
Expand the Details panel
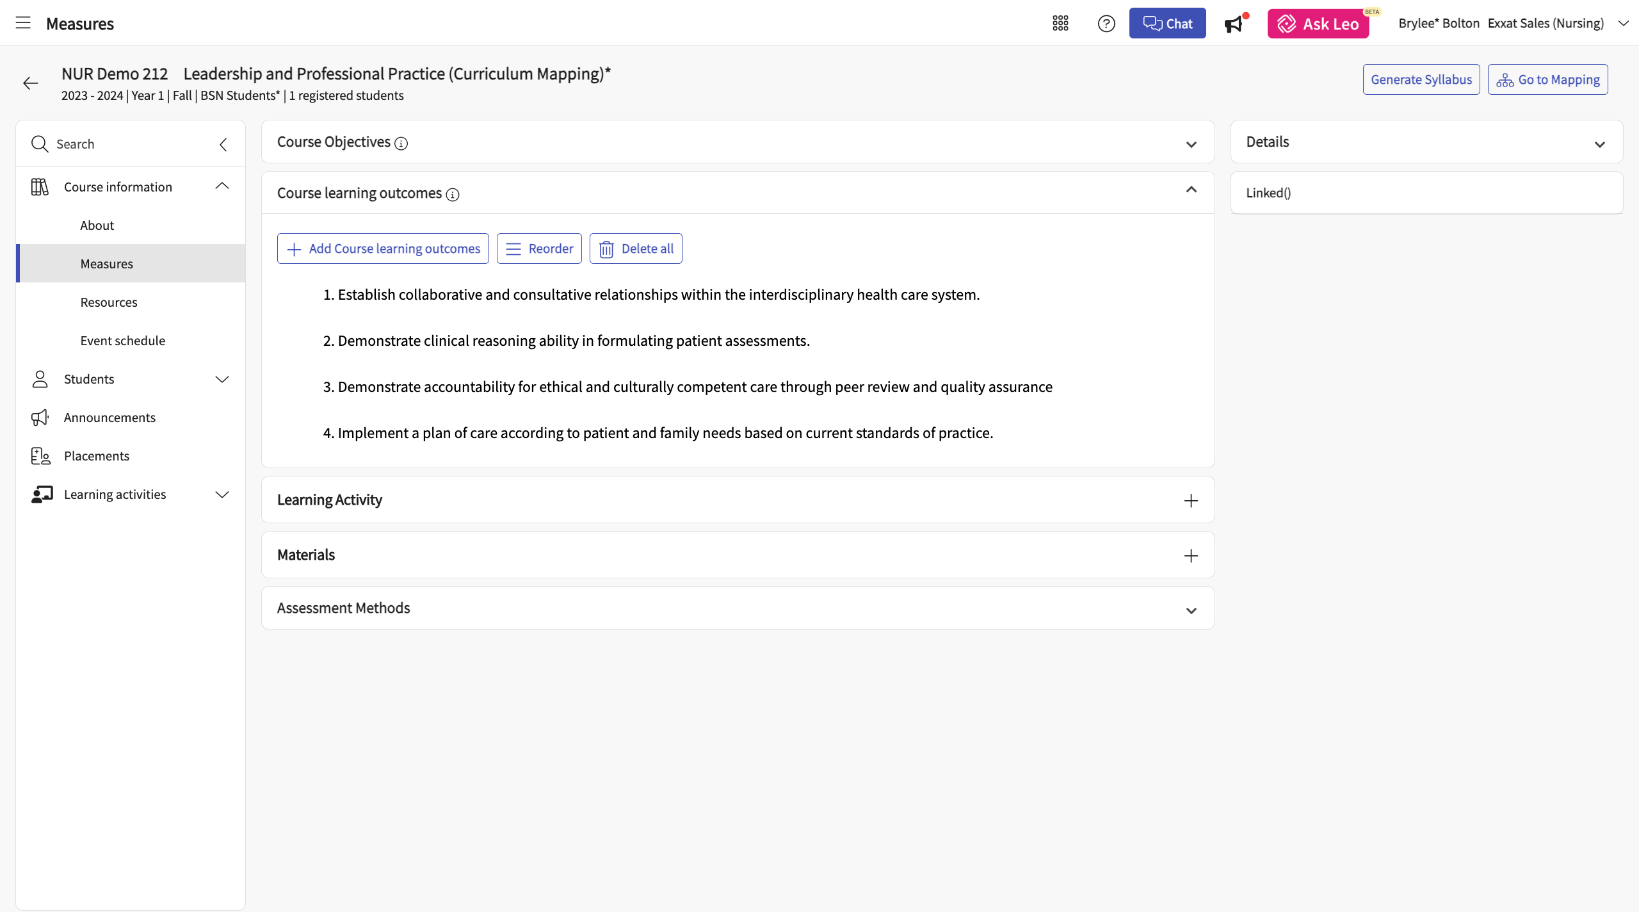click(1599, 144)
